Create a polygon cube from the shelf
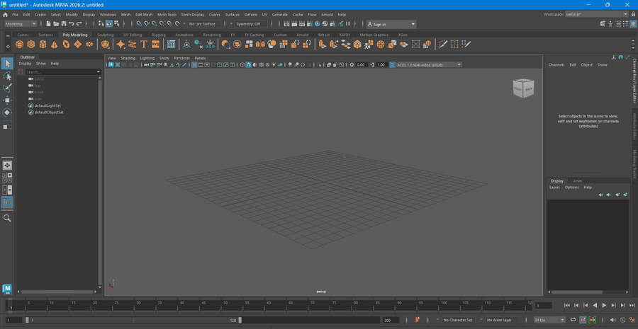Image resolution: width=638 pixels, height=329 pixels. click(31, 45)
